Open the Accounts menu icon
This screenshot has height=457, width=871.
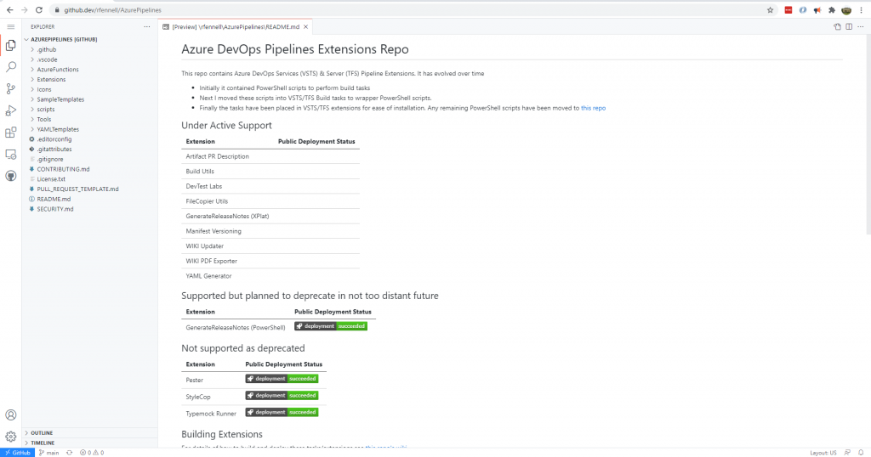click(10, 415)
